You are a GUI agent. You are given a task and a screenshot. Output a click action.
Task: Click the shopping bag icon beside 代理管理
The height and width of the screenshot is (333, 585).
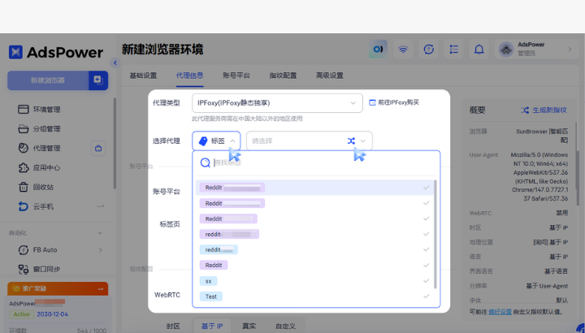[x=98, y=148]
